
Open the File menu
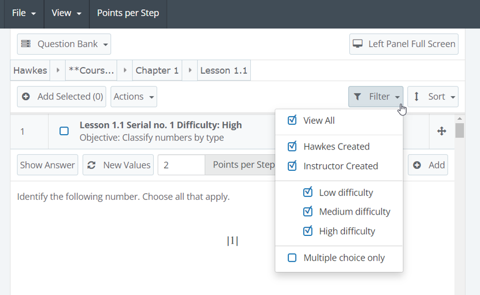[24, 13]
